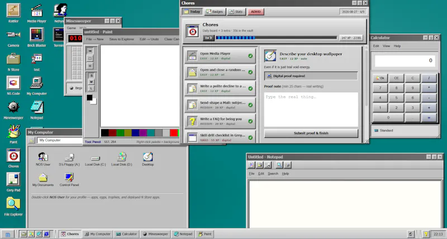The image size is (447, 239).
Task: Switch to Minesweeper from the taskbar
Action: (x=155, y=234)
